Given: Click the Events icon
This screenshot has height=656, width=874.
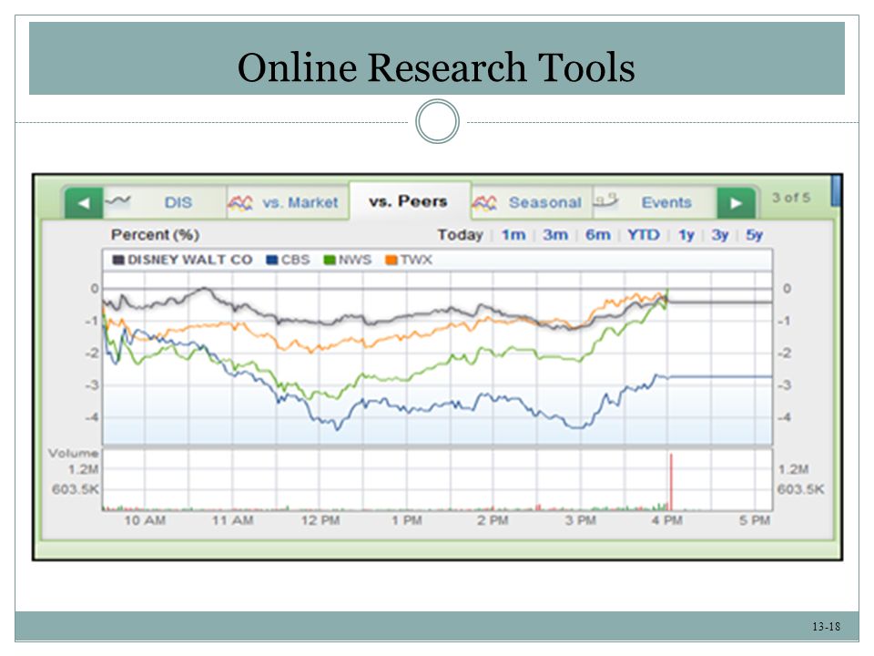Looking at the screenshot, I should pos(606,200).
